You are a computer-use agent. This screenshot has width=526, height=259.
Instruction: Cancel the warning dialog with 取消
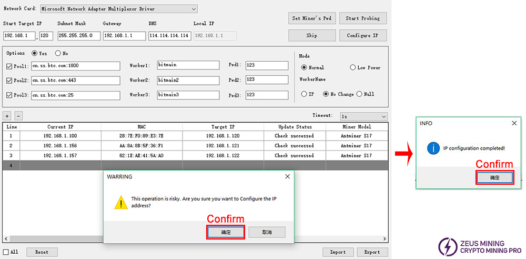pos(267,232)
